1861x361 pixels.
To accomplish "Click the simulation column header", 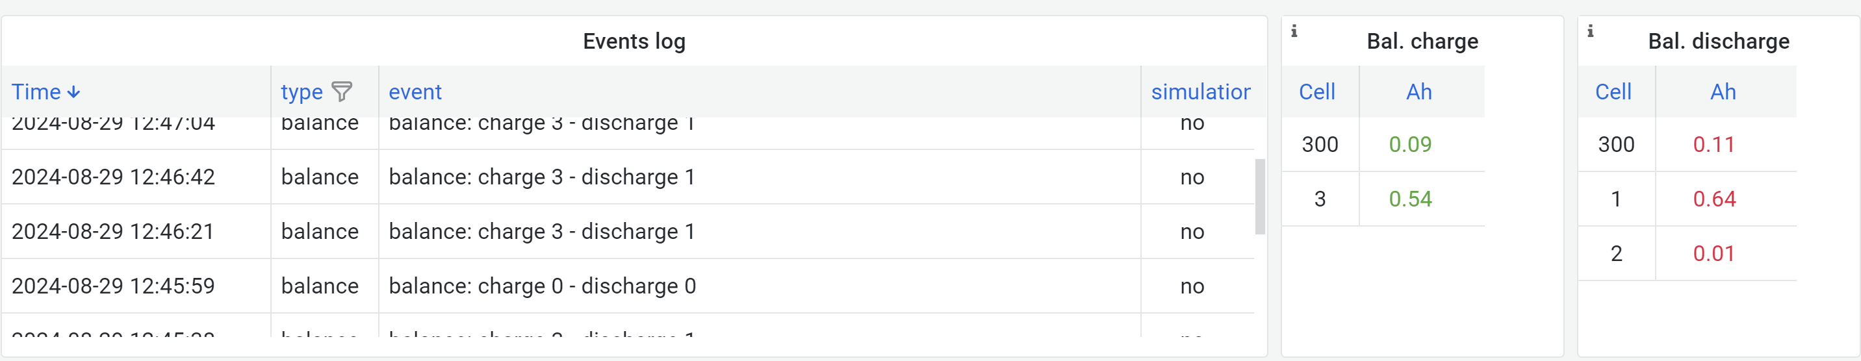I will coord(1201,92).
